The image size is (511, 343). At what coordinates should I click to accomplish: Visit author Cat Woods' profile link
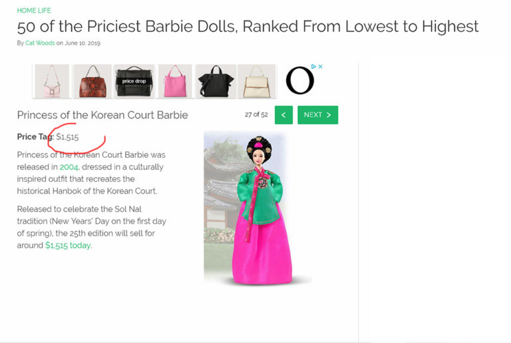(x=40, y=43)
